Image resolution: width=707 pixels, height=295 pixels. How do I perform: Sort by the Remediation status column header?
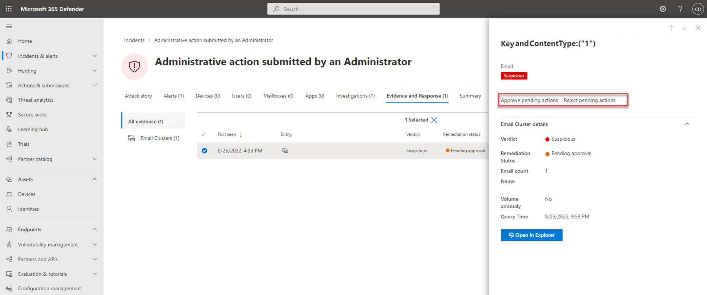coord(462,134)
